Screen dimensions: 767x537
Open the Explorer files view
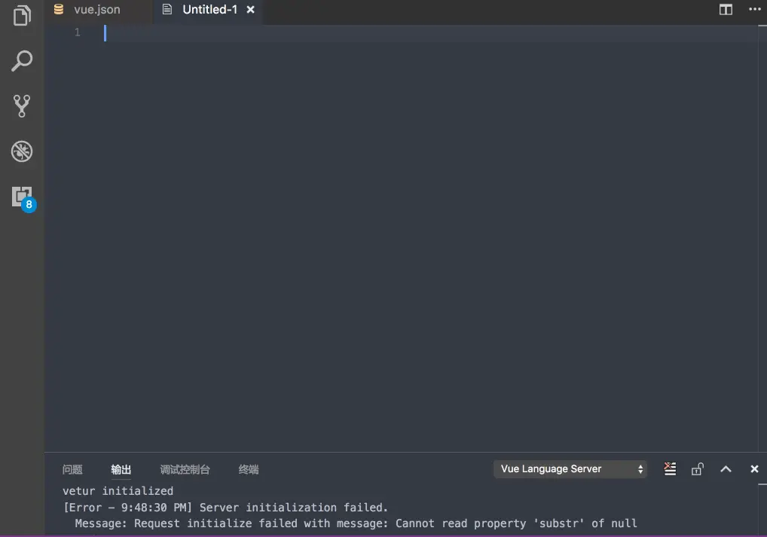tap(22, 15)
